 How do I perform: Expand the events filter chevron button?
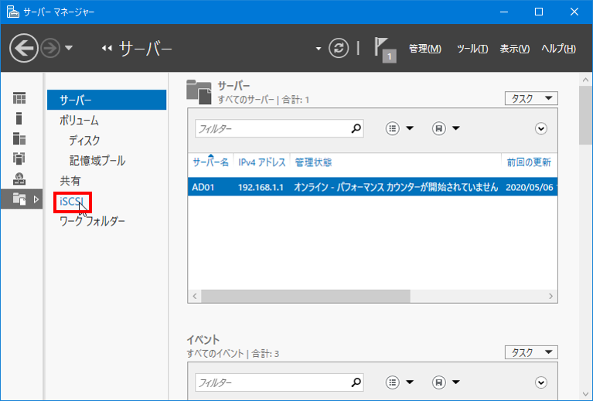click(x=541, y=382)
